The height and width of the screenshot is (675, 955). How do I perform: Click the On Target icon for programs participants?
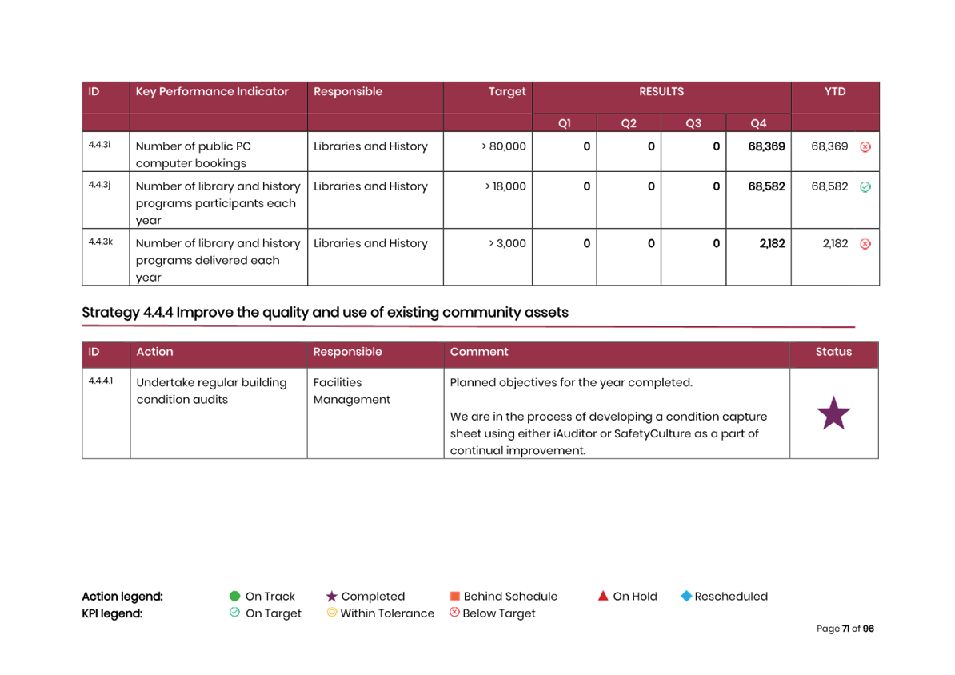tap(865, 187)
